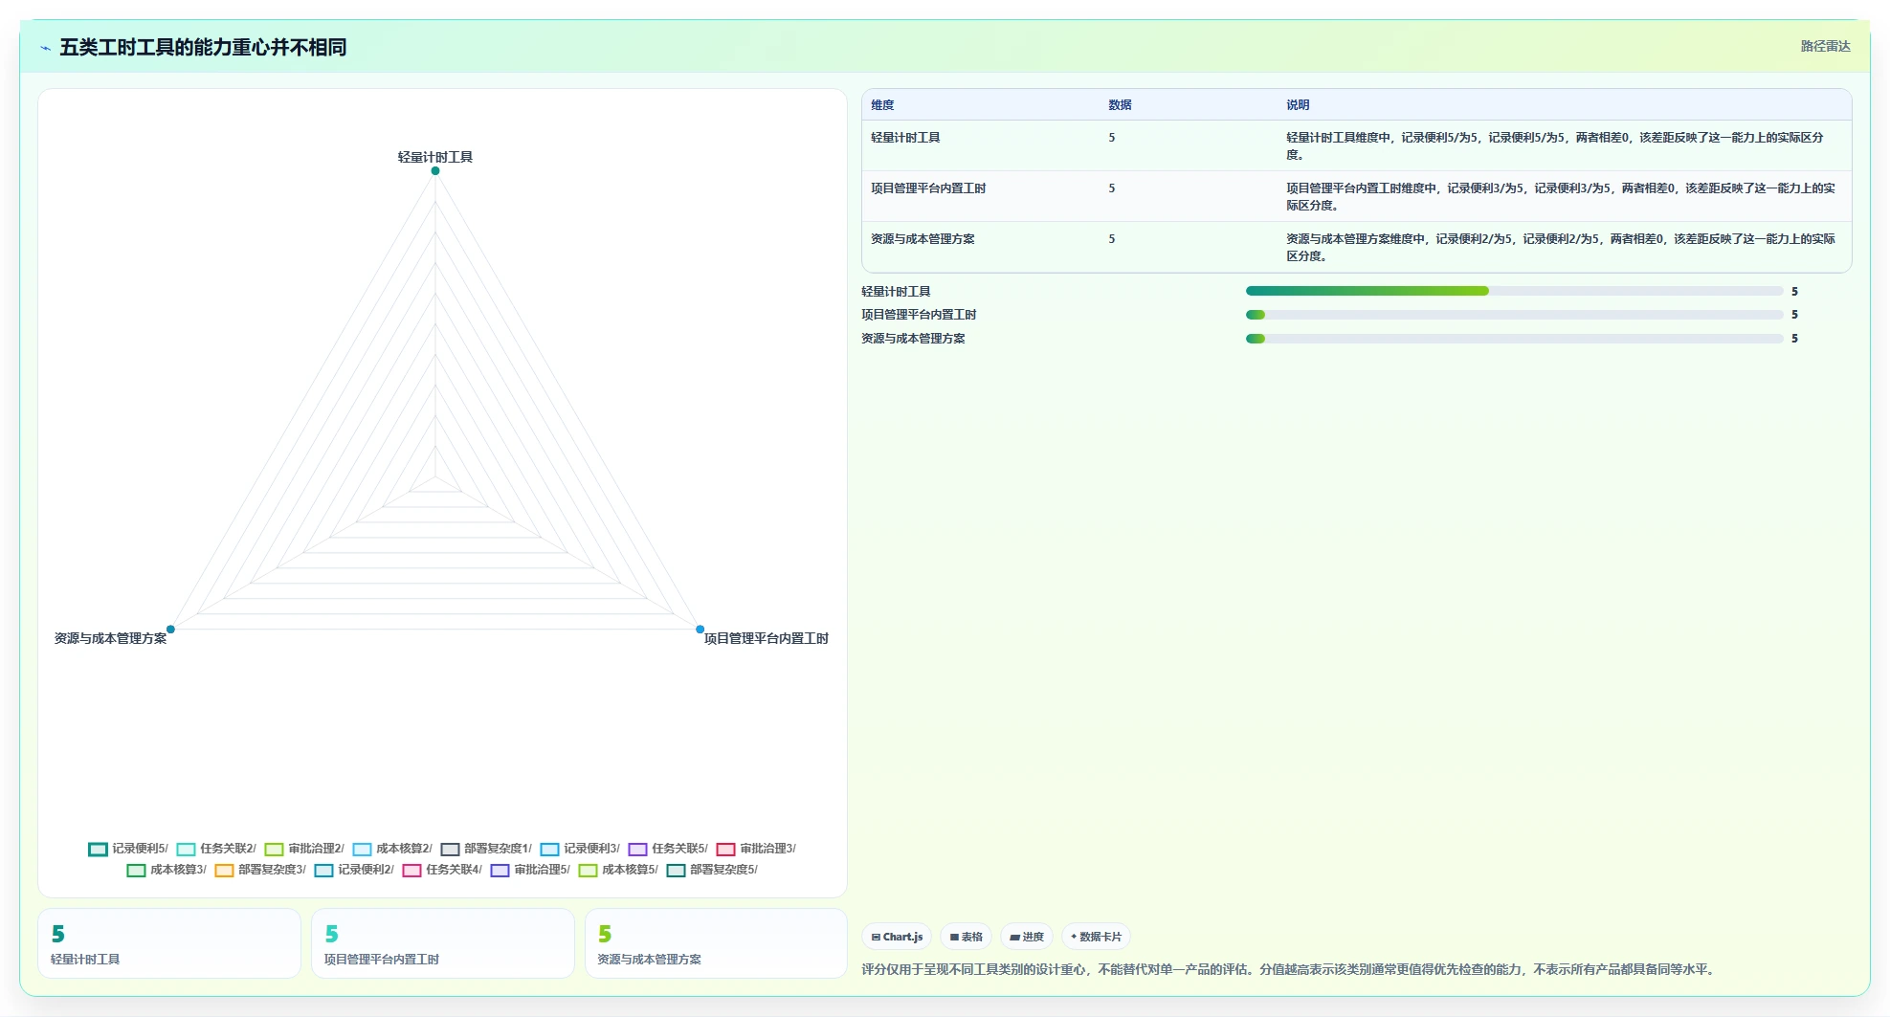Click the 轻量计时工具 radar axis label
1890x1017 pixels.
435,157
